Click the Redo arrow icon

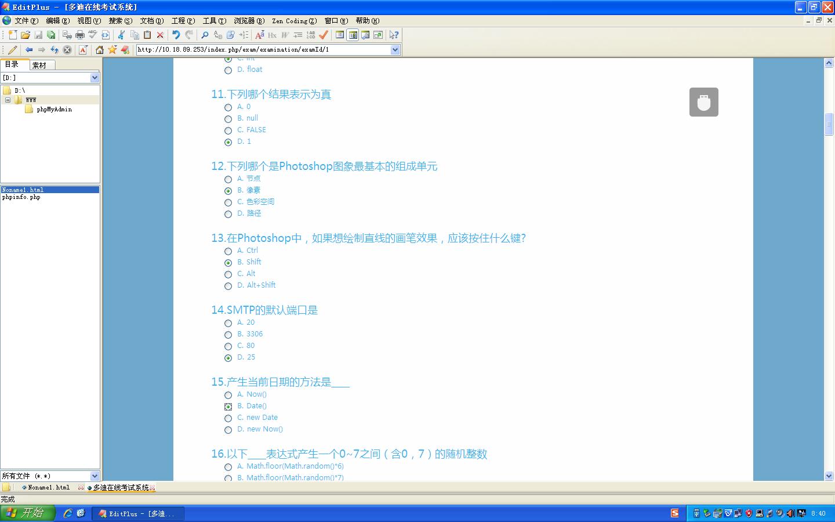[x=189, y=35]
